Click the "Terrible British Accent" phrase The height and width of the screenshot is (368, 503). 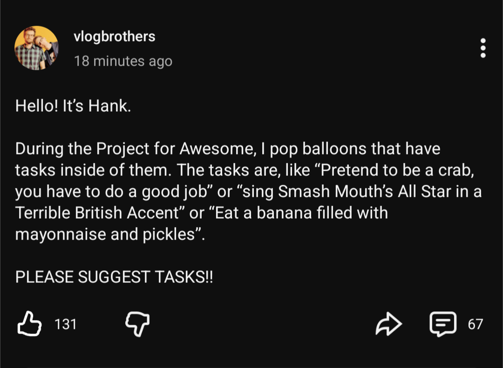coord(97,213)
